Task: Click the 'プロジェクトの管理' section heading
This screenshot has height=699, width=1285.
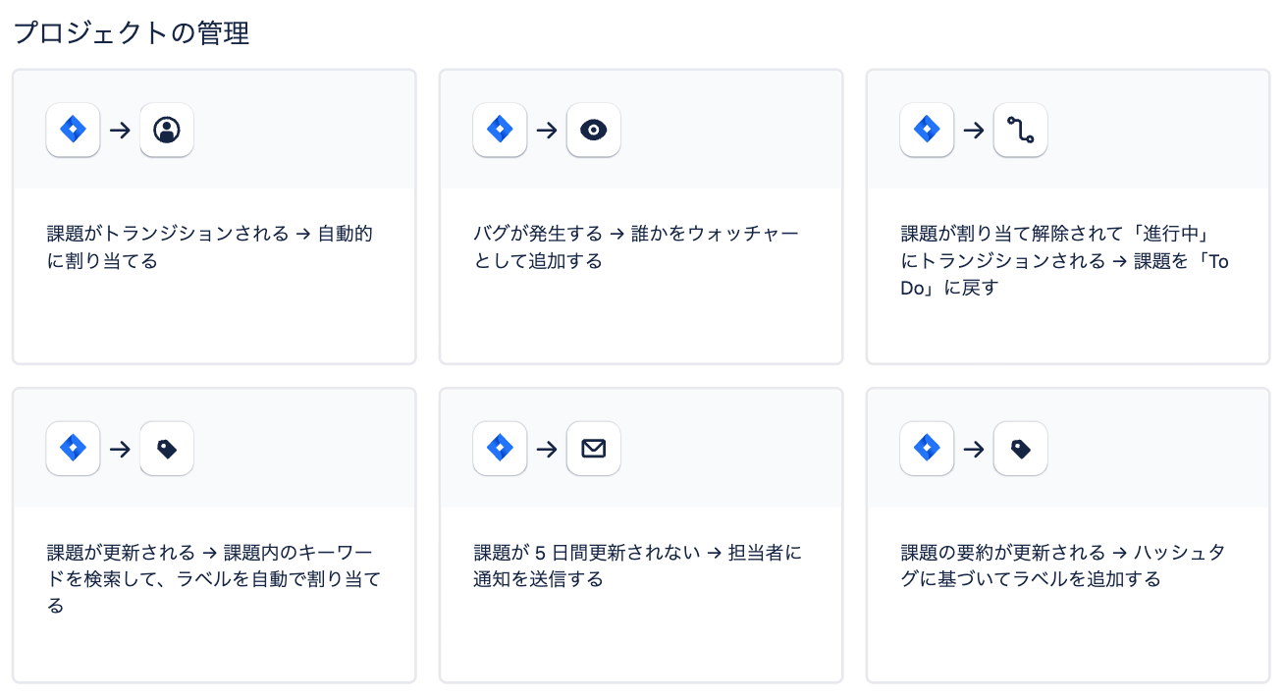Action: pos(132,33)
